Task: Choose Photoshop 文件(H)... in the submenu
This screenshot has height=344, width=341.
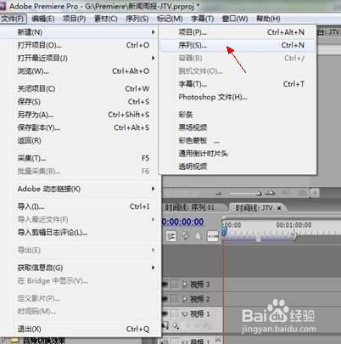Action: [238, 97]
